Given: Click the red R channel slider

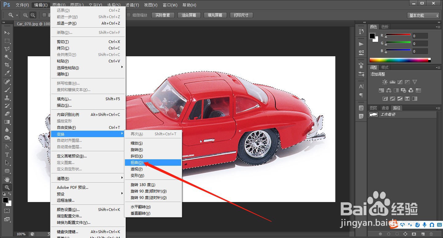Looking at the screenshot, I should [x=398, y=35].
